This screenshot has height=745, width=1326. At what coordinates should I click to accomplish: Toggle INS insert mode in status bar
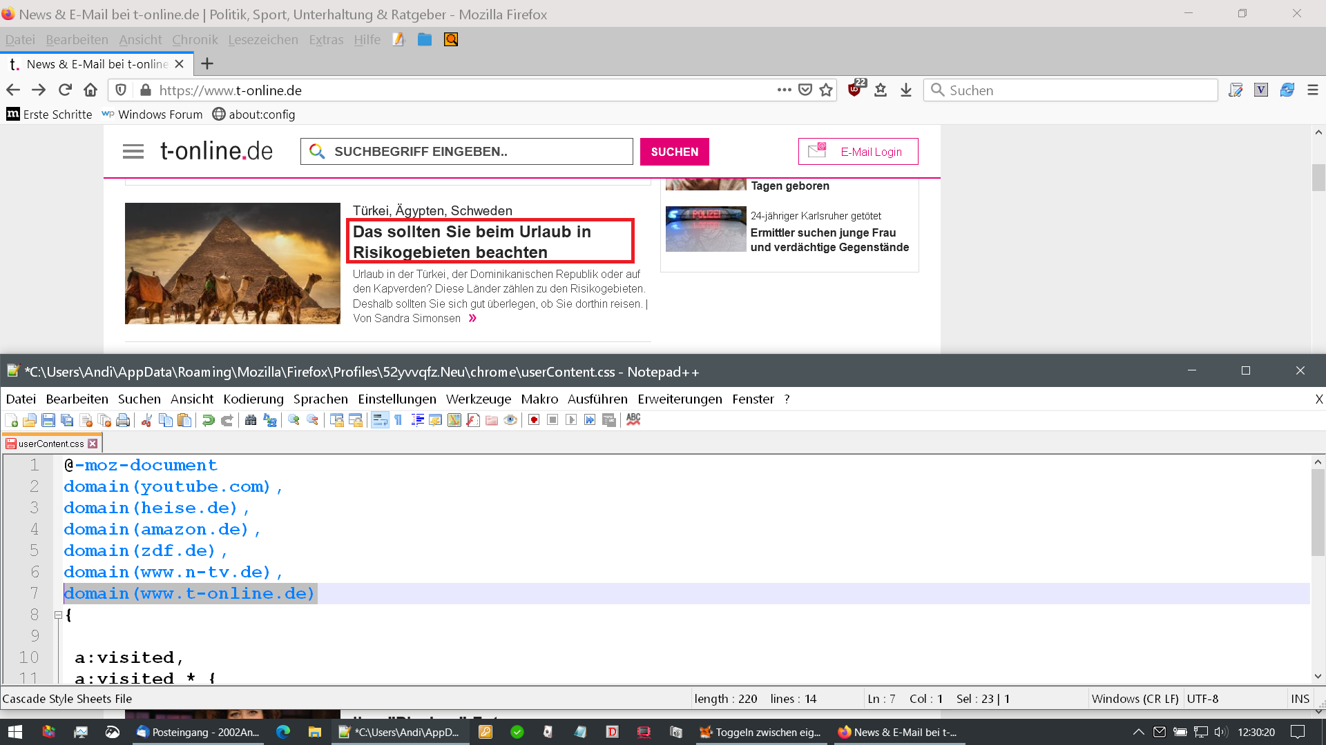click(x=1300, y=699)
